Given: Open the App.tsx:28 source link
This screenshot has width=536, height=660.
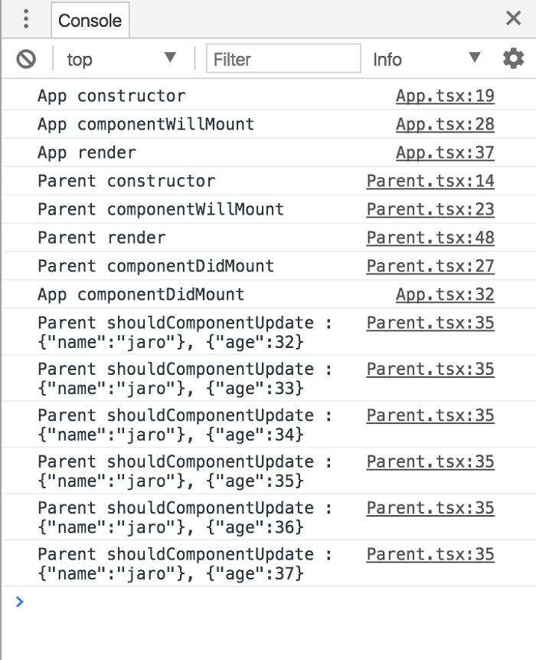Looking at the screenshot, I should click(x=445, y=124).
